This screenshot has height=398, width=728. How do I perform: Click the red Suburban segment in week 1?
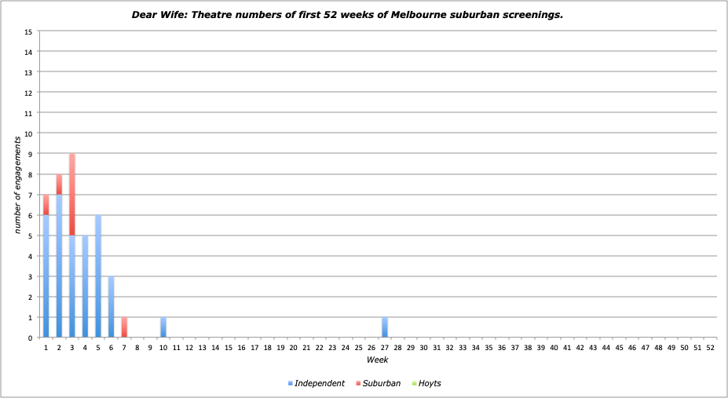[x=46, y=204]
